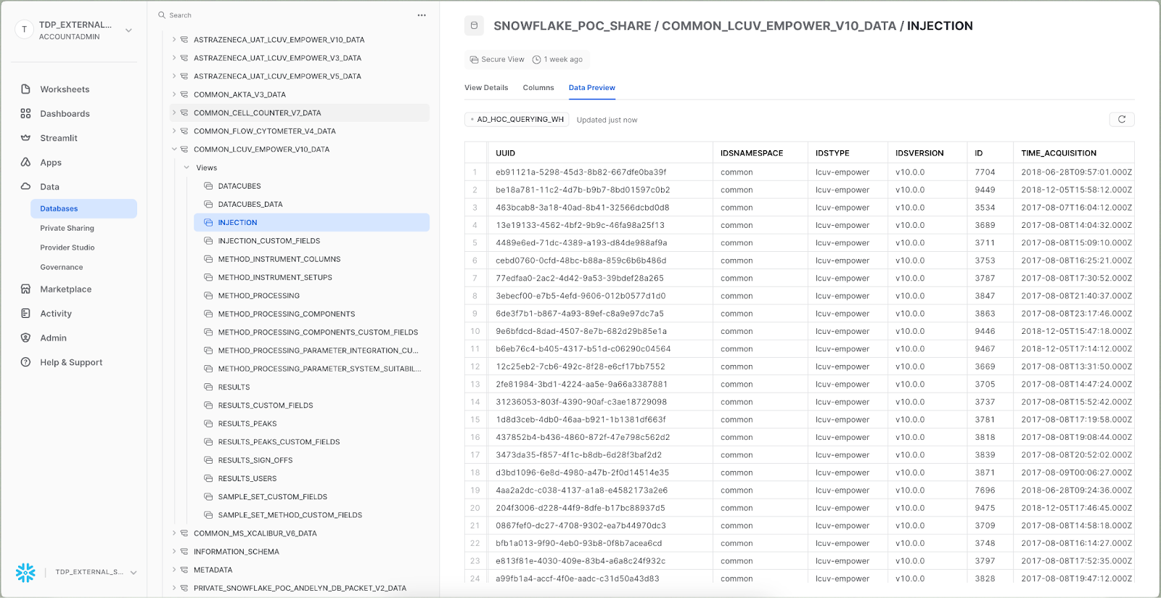Click the SNOWFLAKE_POC_SHARE breadcrumb link
The width and height of the screenshot is (1161, 598).
pyautogui.click(x=573, y=26)
